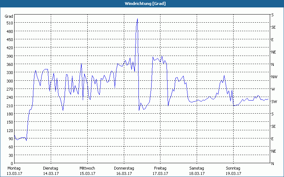Screen dimensions: 284x177
Task: Click the 'NE' compass label level with 390
Action: tap(273, 52)
